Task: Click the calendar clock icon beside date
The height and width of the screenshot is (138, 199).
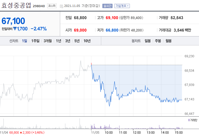Action: 62,6
